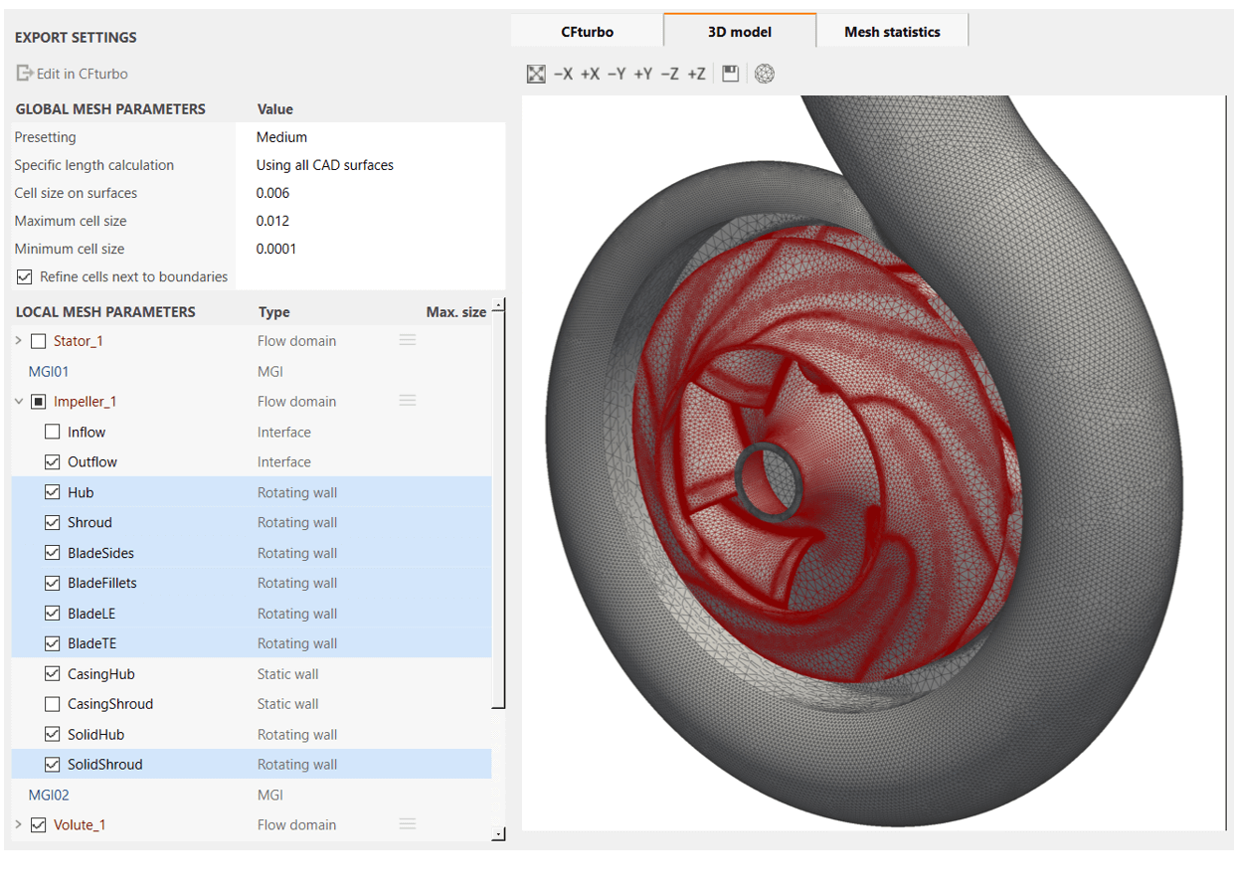Collapse the Impeller_1 tree node

coord(19,402)
